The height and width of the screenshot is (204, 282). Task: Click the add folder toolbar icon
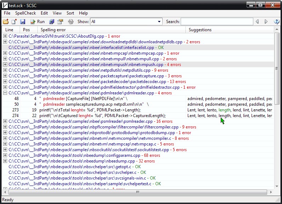(x=6, y=22)
